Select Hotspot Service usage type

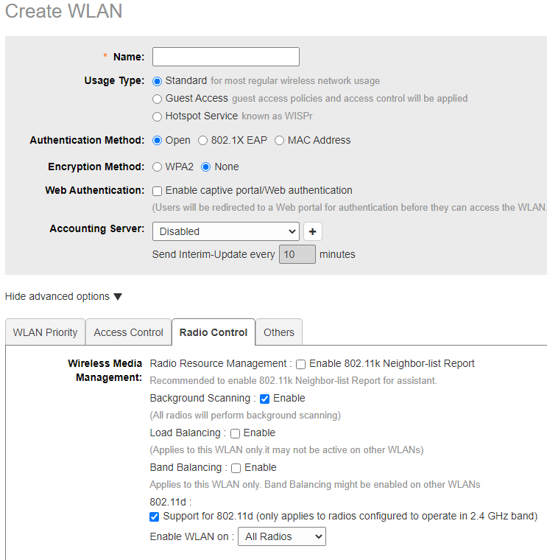[x=158, y=116]
